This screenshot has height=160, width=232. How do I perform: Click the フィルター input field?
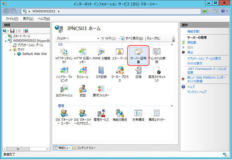pyautogui.click(x=83, y=39)
